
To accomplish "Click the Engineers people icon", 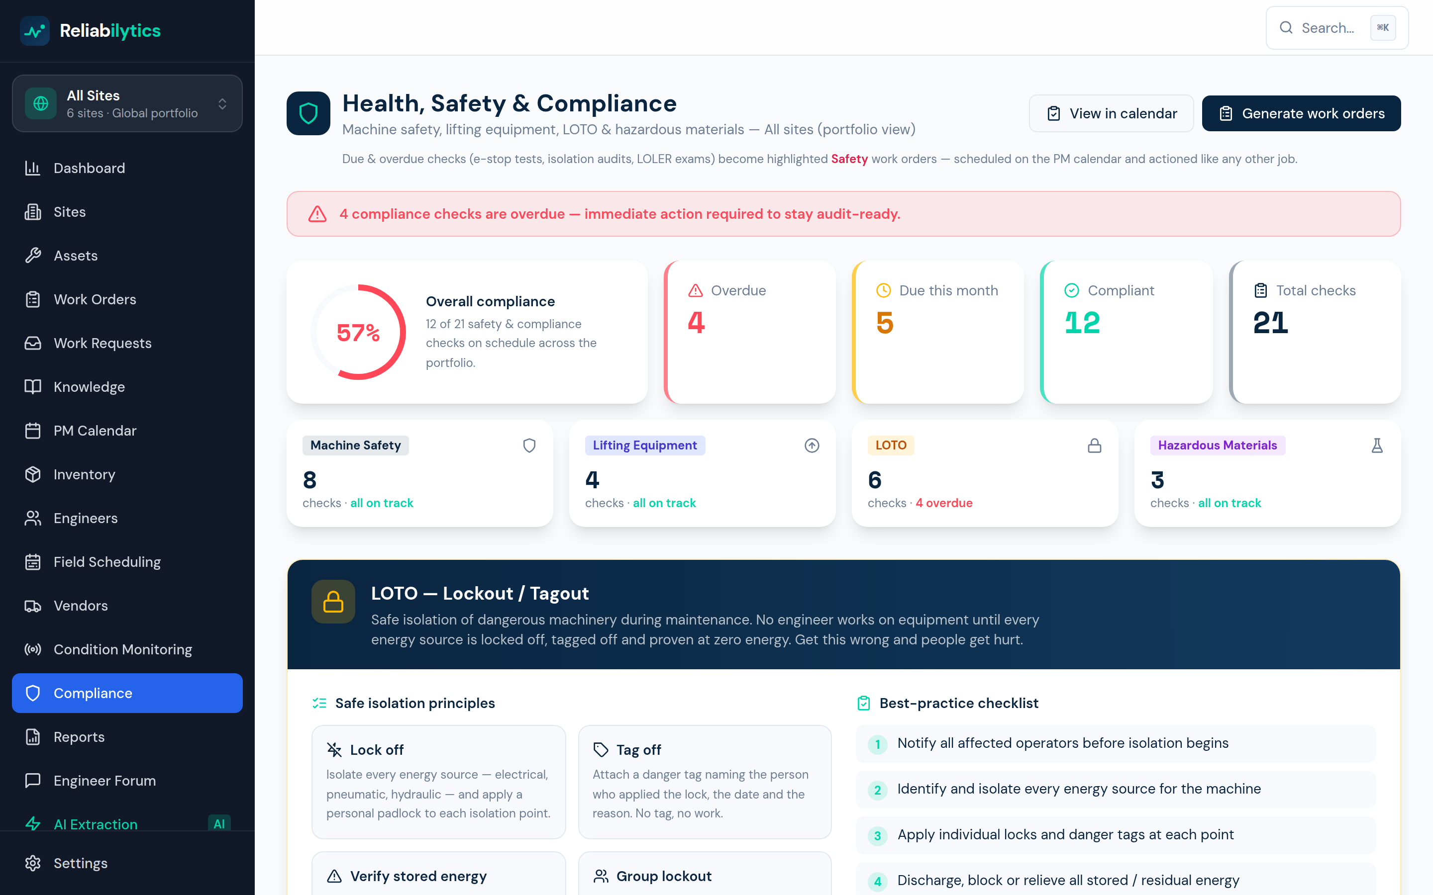I will click(x=32, y=519).
